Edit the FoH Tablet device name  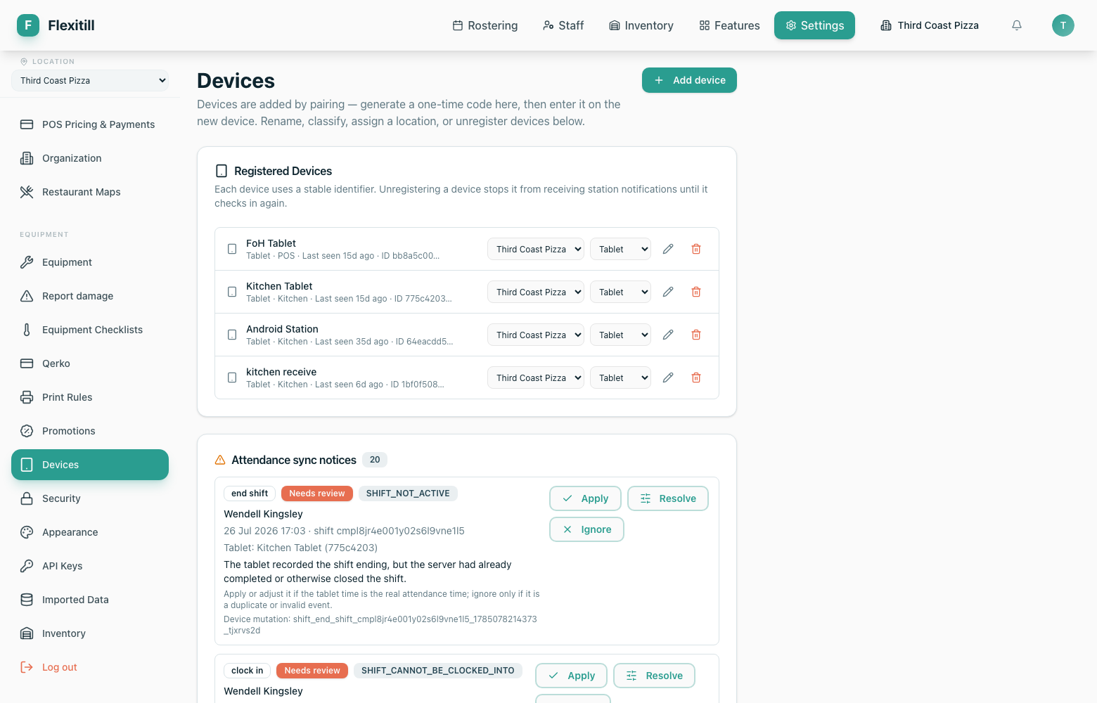668,249
